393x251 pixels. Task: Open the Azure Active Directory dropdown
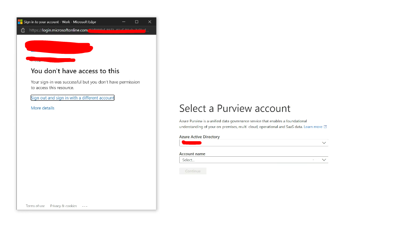(x=254, y=143)
